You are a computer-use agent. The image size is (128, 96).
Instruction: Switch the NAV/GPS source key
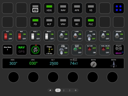coord(22,50)
